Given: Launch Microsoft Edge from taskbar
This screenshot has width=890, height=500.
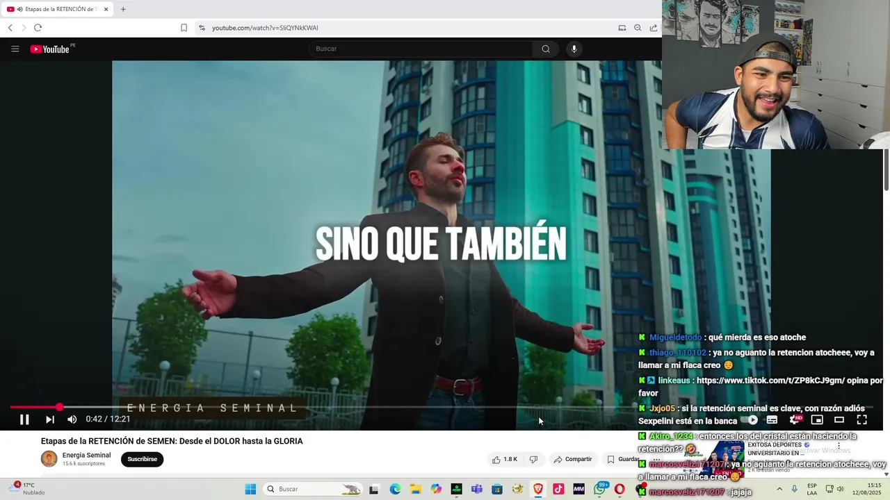Looking at the screenshot, I should pyautogui.click(x=395, y=489).
